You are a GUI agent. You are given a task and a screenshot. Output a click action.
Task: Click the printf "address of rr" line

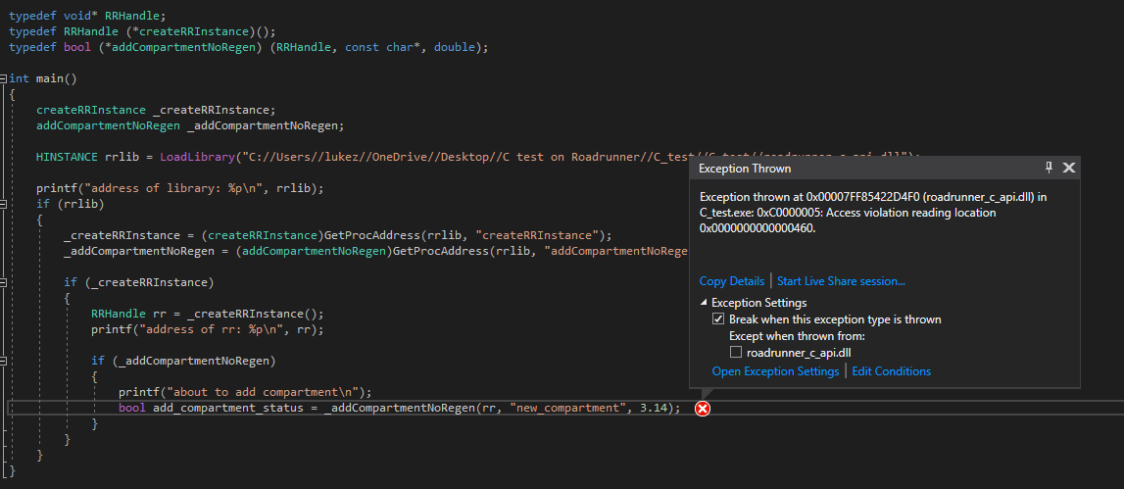[207, 330]
